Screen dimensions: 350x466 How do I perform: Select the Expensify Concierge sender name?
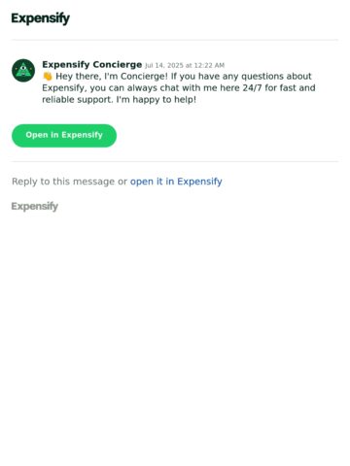[92, 64]
